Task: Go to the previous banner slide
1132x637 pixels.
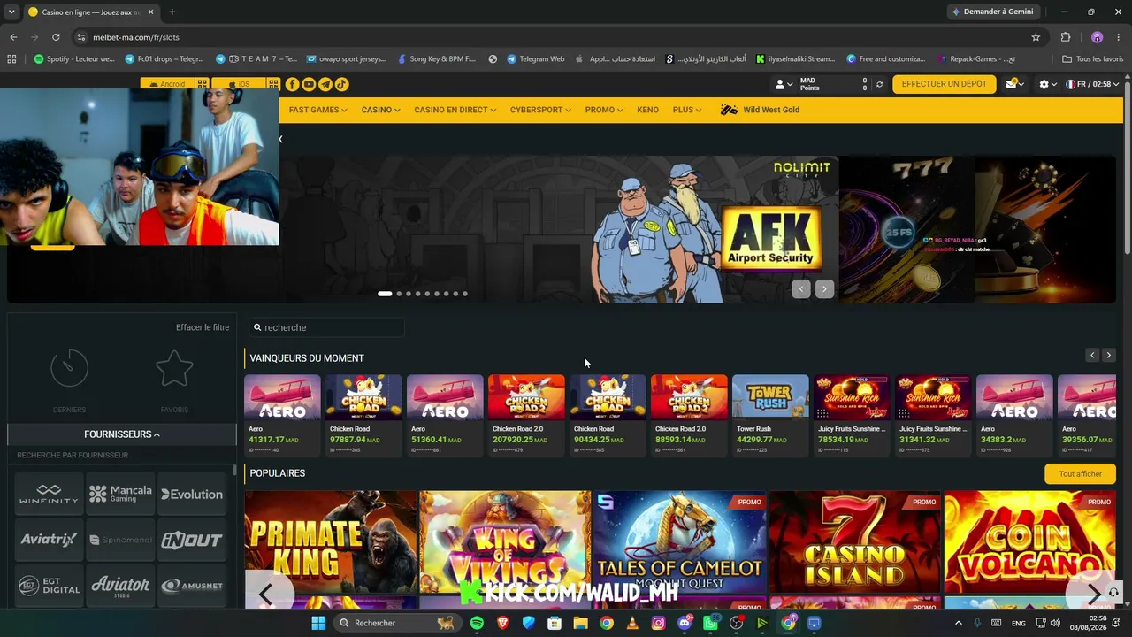Action: point(801,289)
